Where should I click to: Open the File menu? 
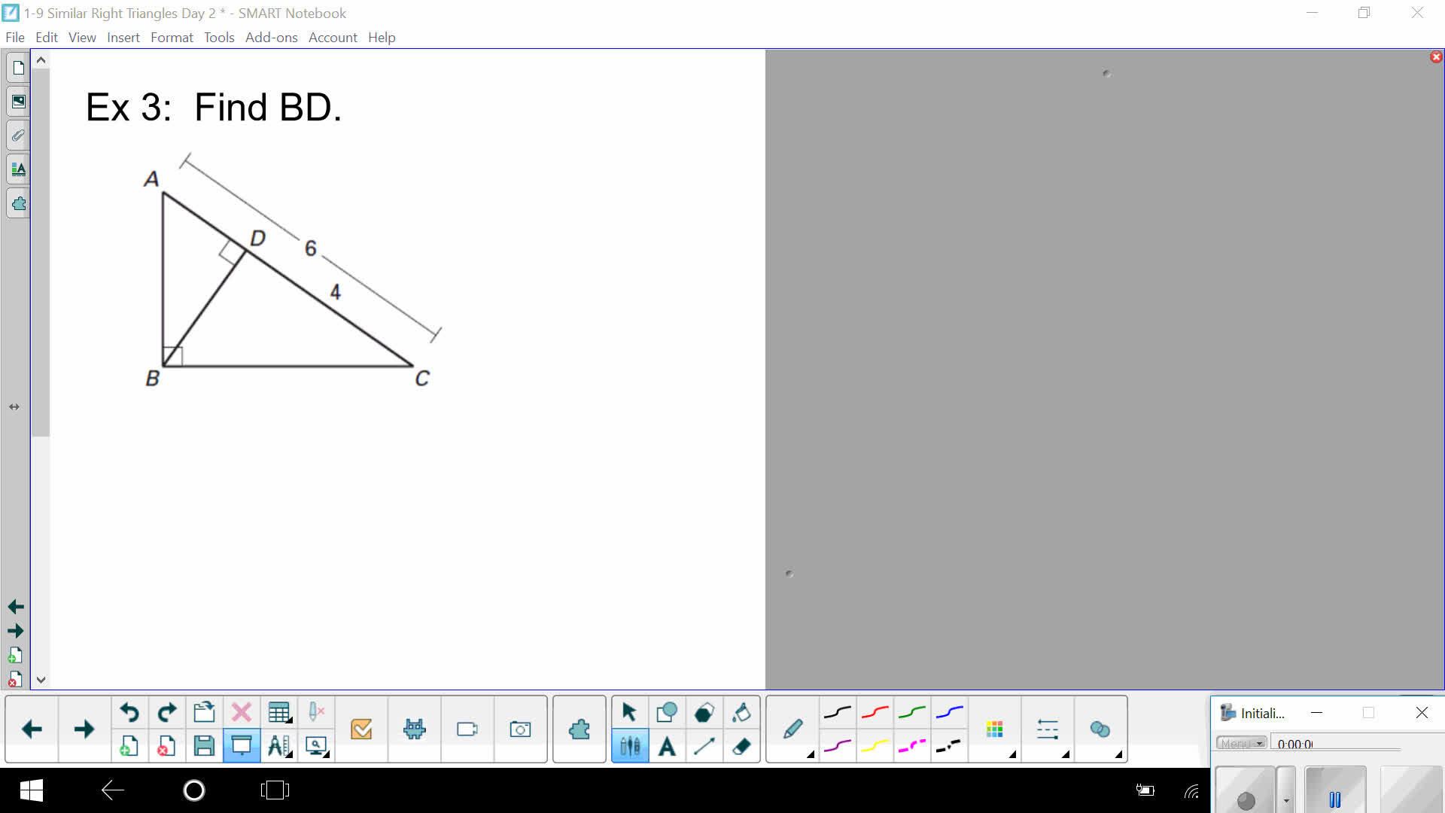[x=15, y=38]
